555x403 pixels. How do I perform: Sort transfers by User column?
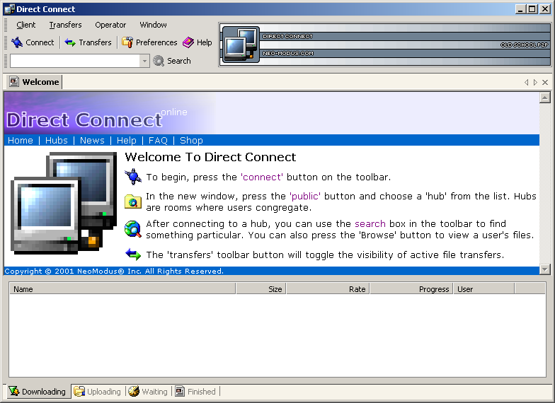point(484,288)
